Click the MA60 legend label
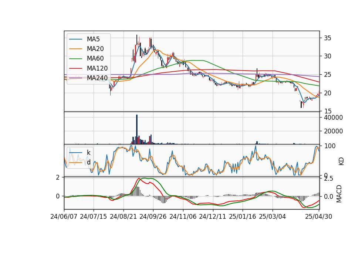The image size is (355, 255). tap(95, 59)
